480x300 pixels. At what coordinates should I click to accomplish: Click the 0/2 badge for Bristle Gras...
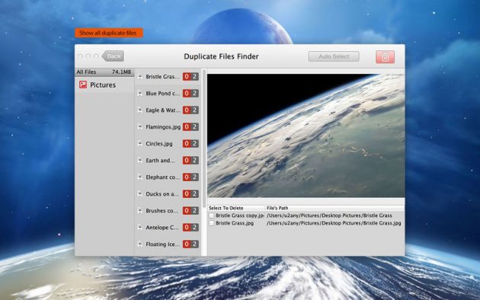(190, 76)
